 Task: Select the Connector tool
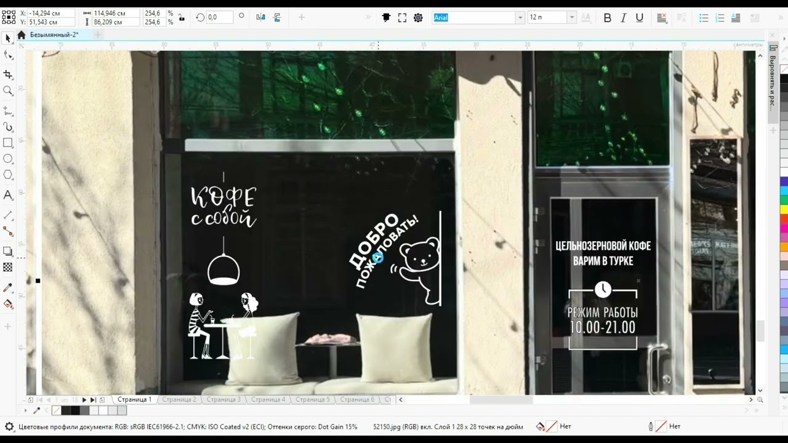pyautogui.click(x=8, y=231)
